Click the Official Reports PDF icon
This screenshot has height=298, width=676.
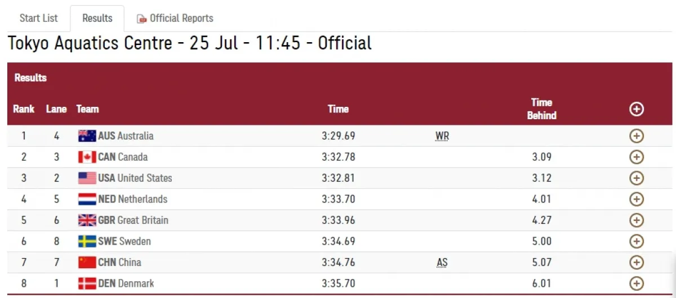pyautogui.click(x=141, y=19)
